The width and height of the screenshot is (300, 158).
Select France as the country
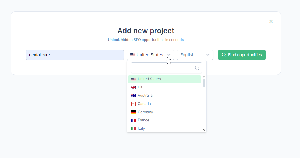coord(143,120)
